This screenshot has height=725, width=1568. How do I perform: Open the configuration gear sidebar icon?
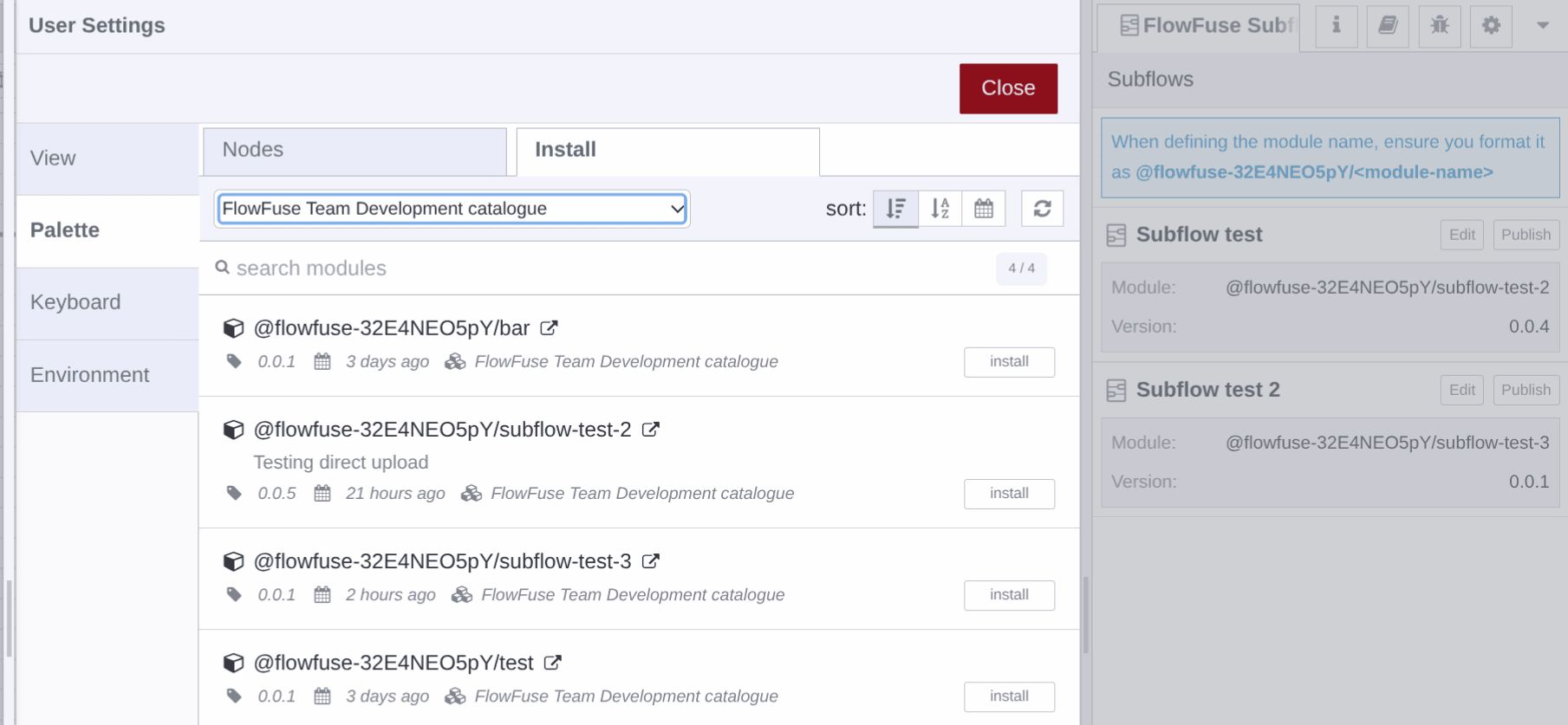coord(1491,26)
